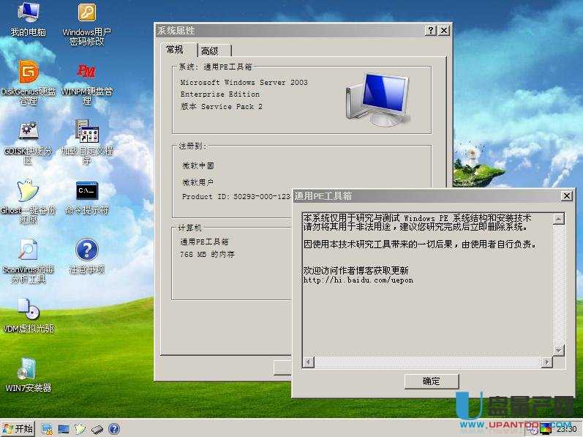Click help ? button in 系统属性 title bar
This screenshot has width=583, height=437.
coord(431,31)
